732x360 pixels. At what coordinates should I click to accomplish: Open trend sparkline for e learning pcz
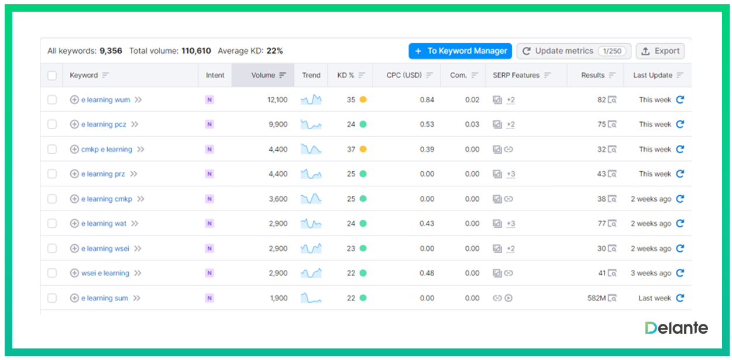click(x=311, y=124)
